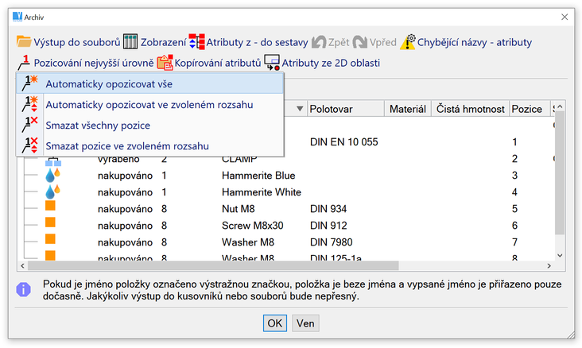Click the blue info icon beside the warning text

[x=24, y=290]
